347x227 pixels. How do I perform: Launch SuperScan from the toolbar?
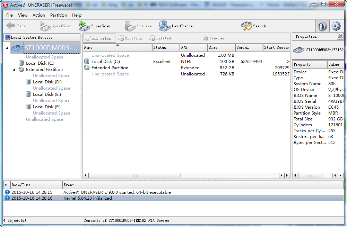(94, 26)
